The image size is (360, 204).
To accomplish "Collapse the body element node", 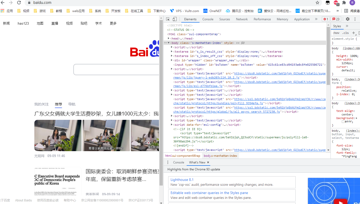I will 168,43.
